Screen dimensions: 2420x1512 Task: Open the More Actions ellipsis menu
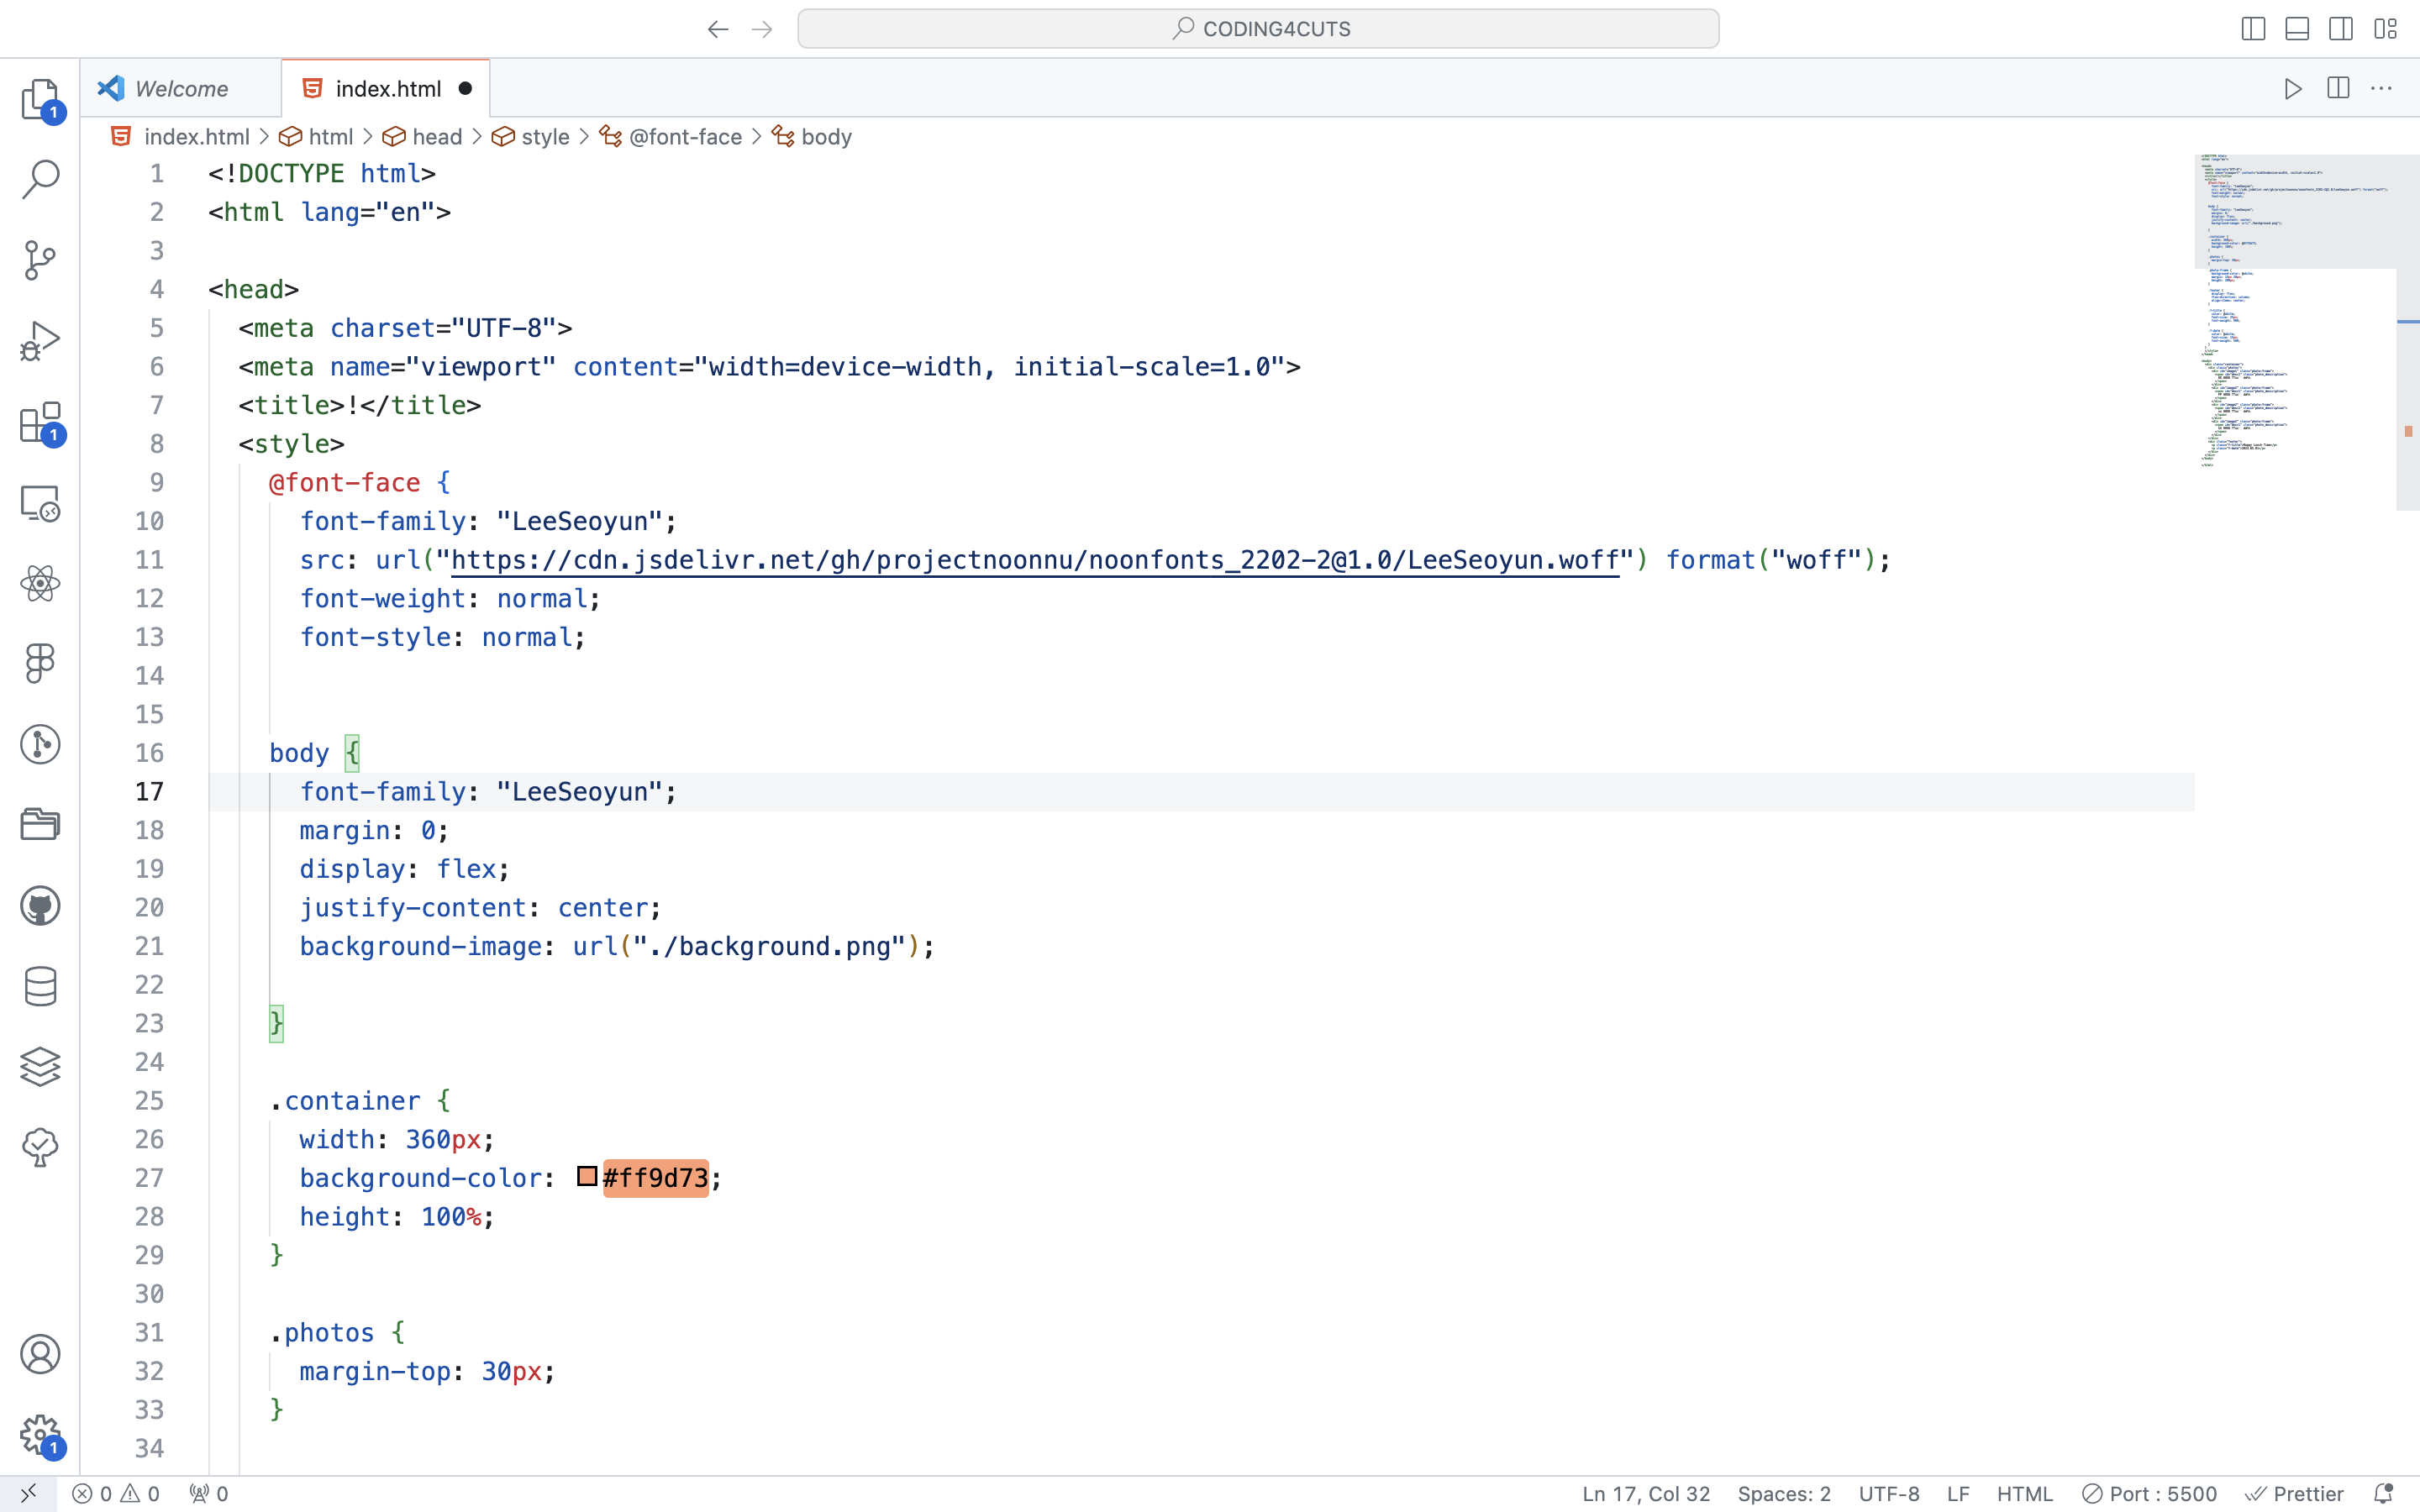tap(2382, 89)
